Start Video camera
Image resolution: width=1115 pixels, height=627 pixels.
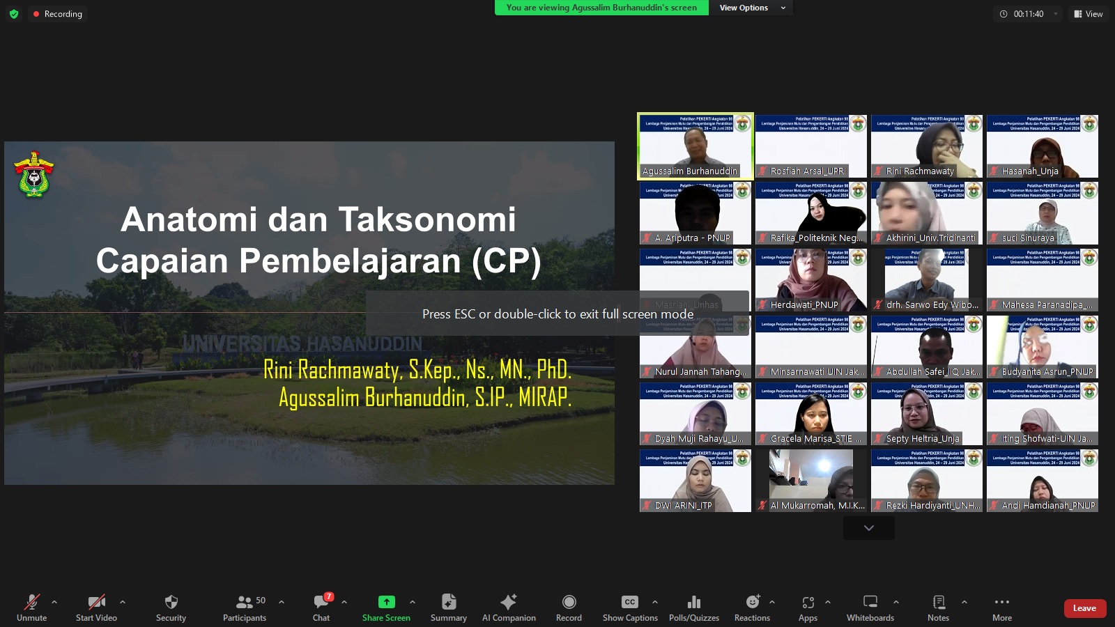pyautogui.click(x=96, y=607)
